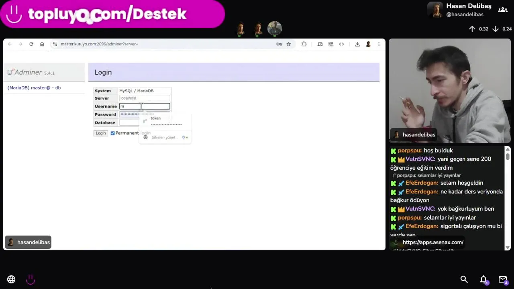The image size is (514, 289).
Task: Reload the Adminer page
Action: click(x=31, y=44)
